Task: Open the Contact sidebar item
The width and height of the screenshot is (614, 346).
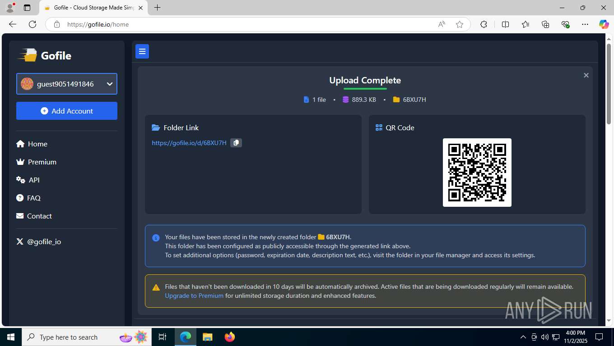Action: (x=34, y=216)
